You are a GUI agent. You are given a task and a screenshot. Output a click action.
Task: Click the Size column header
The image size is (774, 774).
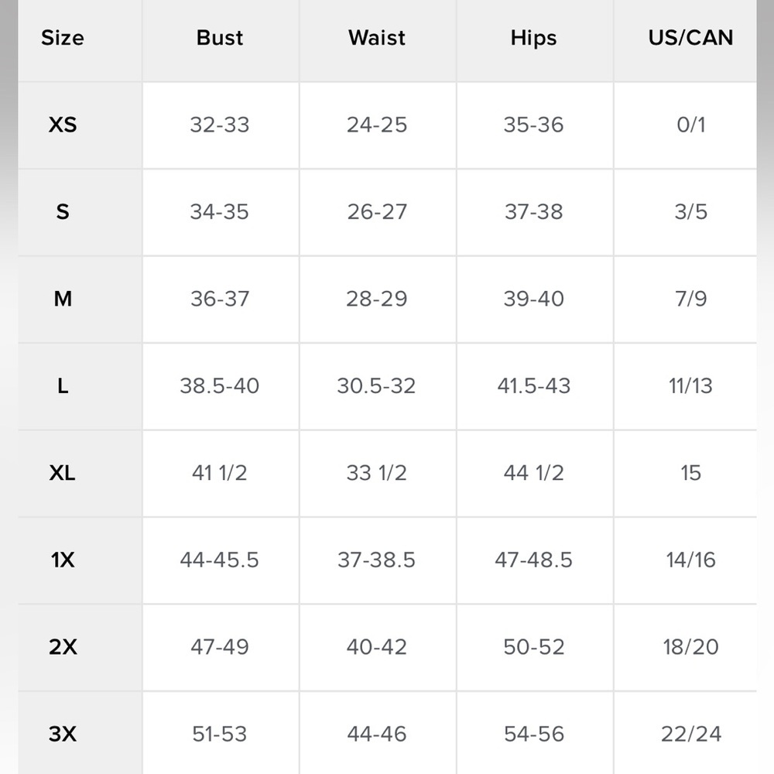tap(63, 38)
